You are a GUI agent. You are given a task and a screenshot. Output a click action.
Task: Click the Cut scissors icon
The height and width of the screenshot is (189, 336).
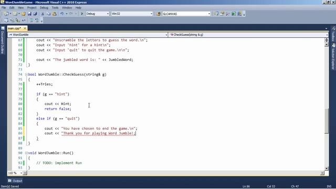(x=43, y=14)
